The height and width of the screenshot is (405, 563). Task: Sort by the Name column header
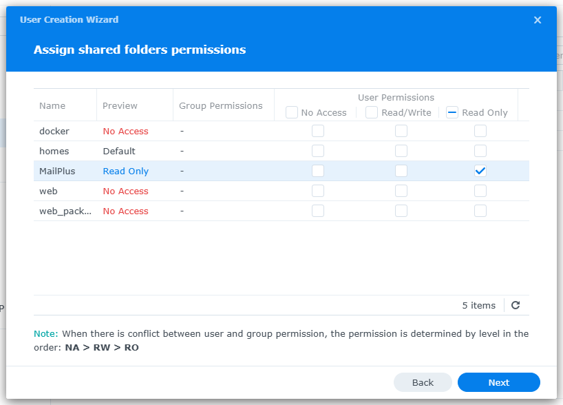coord(52,105)
